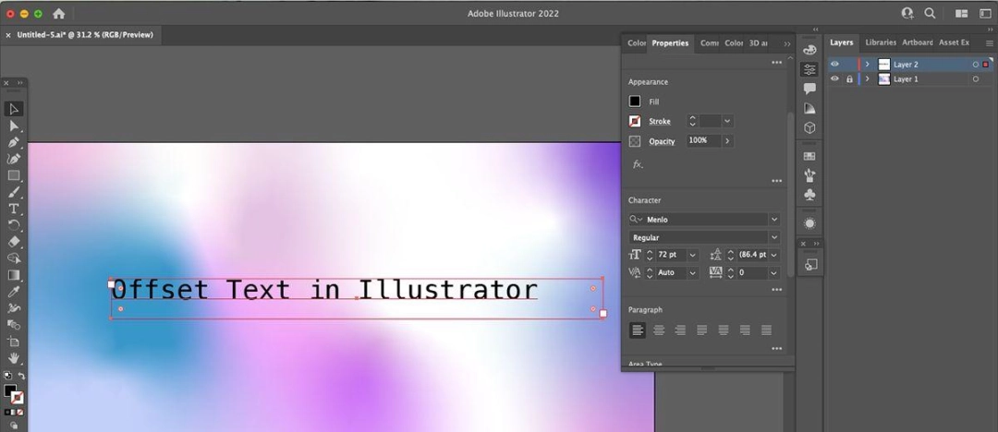Image resolution: width=998 pixels, height=432 pixels.
Task: Open the Layers panel menu
Action: click(x=989, y=43)
